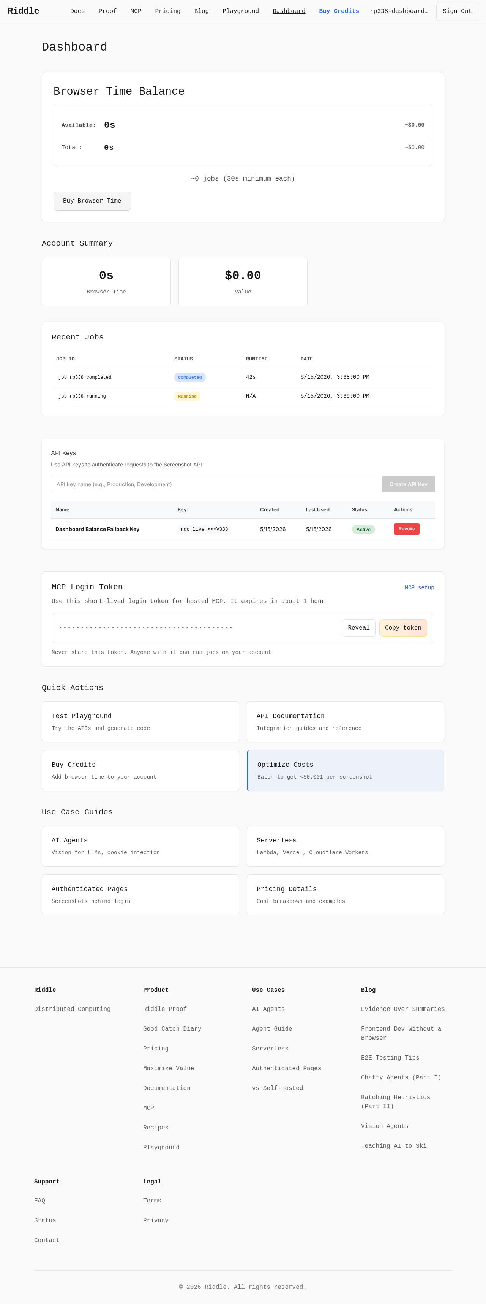486x1304 pixels.
Task: Reveal the MCP login token
Action: [358, 628]
